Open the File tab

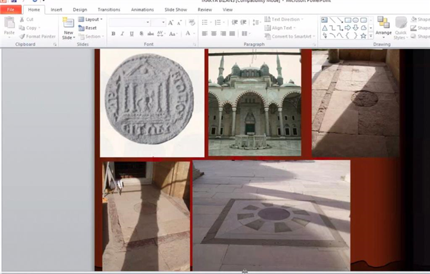(11, 10)
